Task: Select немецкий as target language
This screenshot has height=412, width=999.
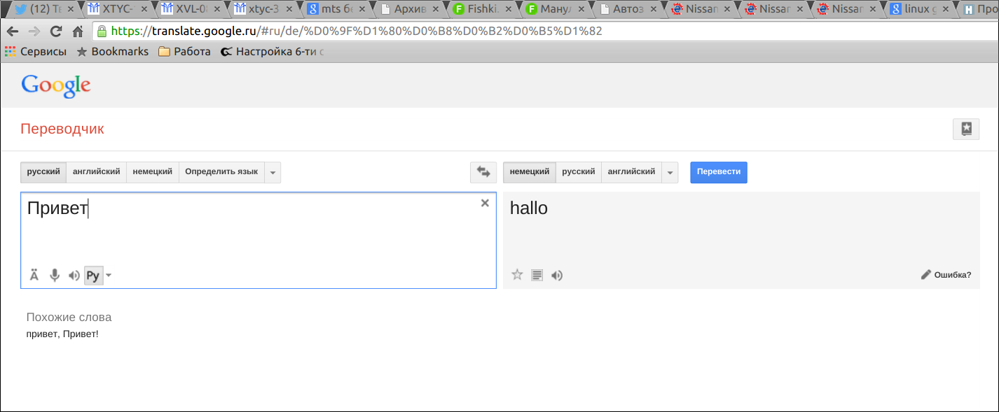Action: (x=530, y=172)
